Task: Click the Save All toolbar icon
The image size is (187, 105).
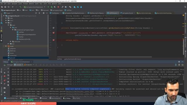Action: click(5, 7)
